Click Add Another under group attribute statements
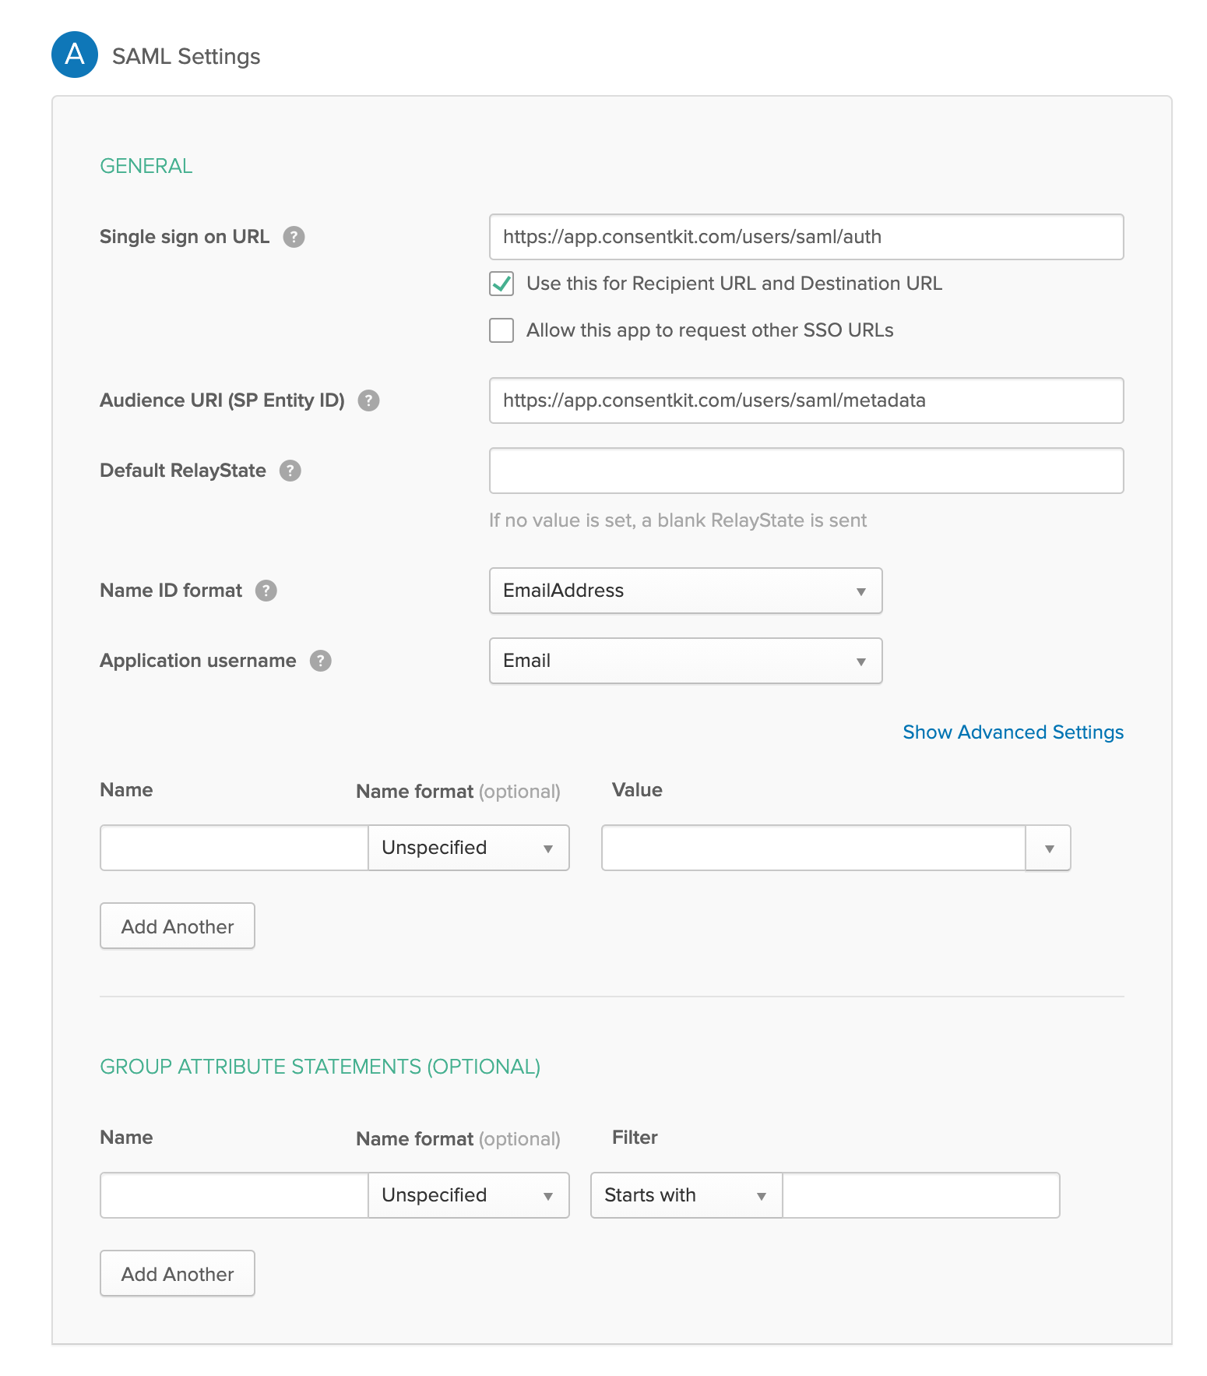 click(178, 1274)
